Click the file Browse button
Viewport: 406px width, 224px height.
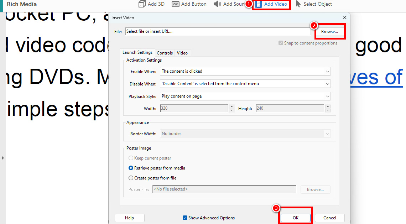click(329, 31)
